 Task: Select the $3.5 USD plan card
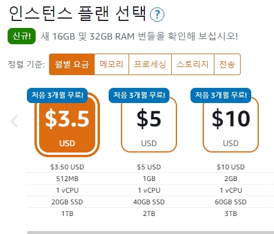[67, 125]
